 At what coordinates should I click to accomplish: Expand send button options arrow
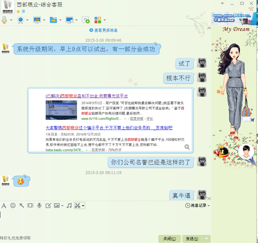207,239
